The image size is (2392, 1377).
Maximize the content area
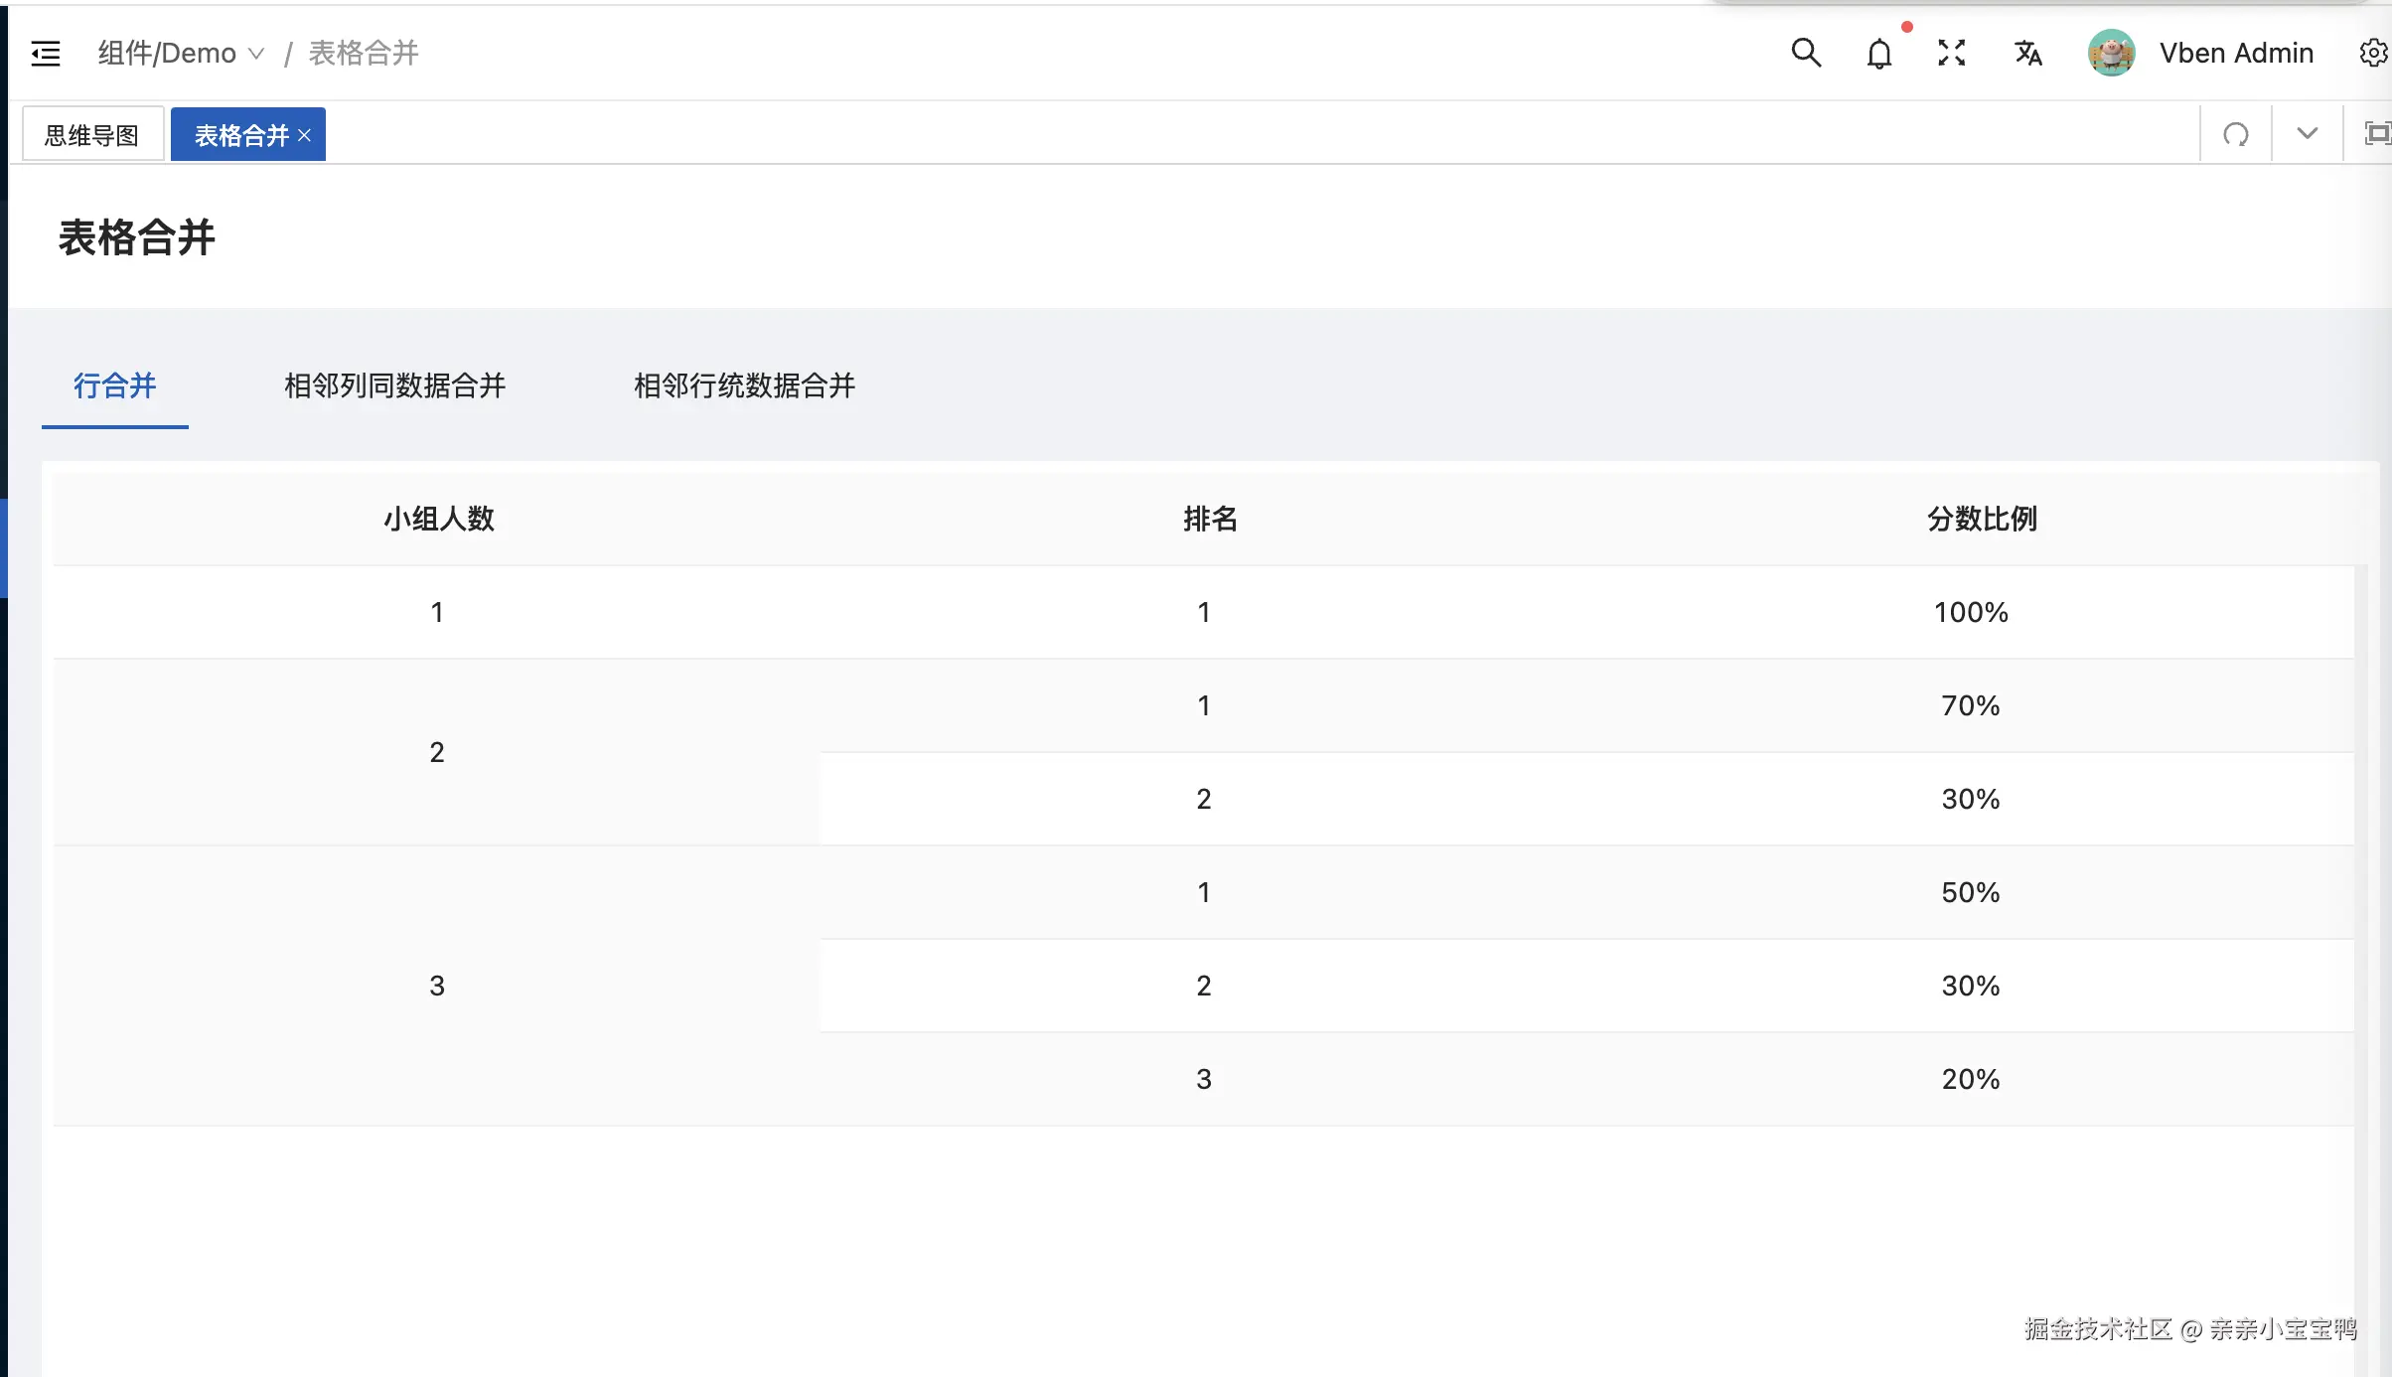2378,132
